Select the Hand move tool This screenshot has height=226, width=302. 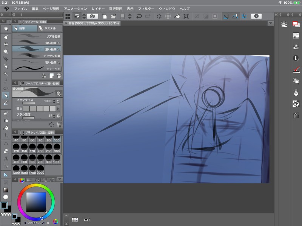[x=6, y=37]
